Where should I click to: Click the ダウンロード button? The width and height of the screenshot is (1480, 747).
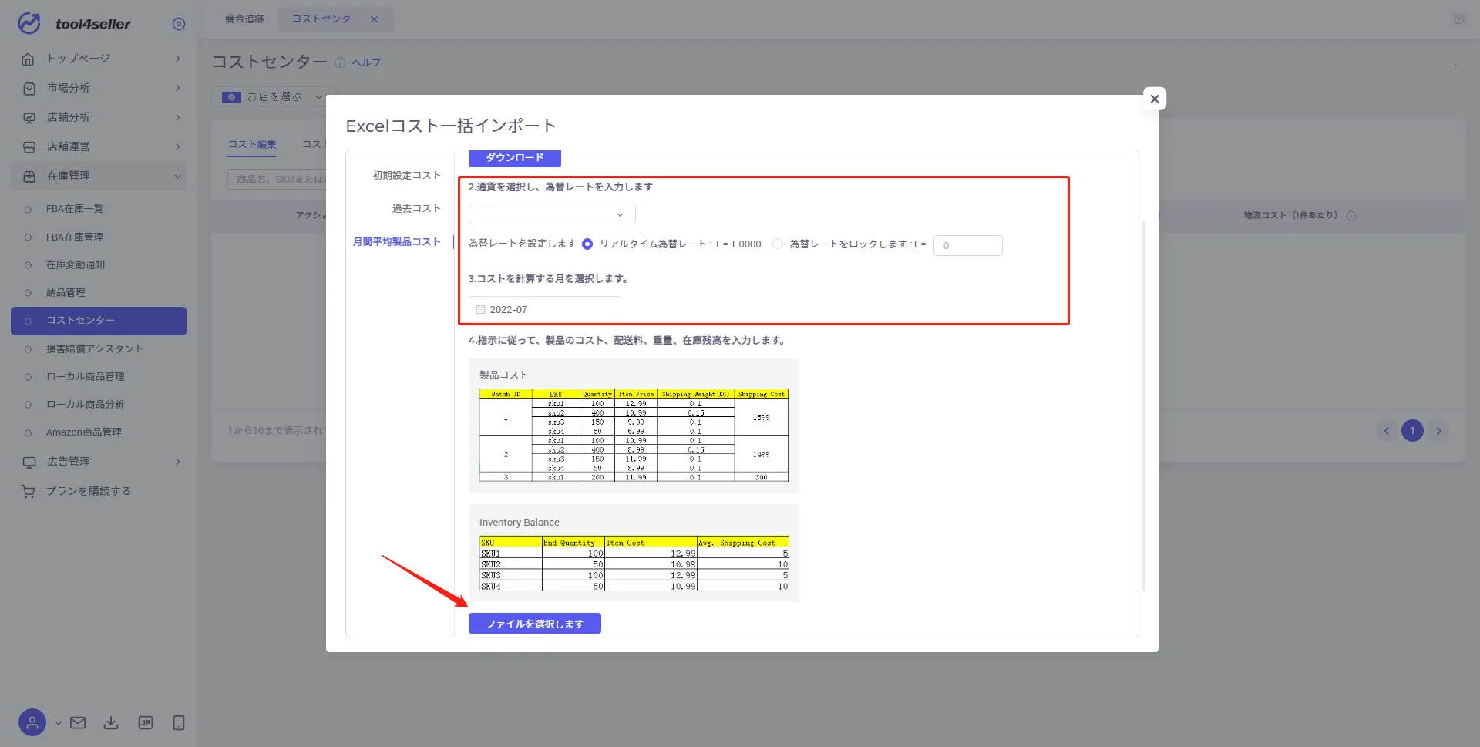pos(515,158)
